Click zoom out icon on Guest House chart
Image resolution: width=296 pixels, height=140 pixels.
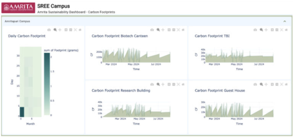(x=277, y=84)
